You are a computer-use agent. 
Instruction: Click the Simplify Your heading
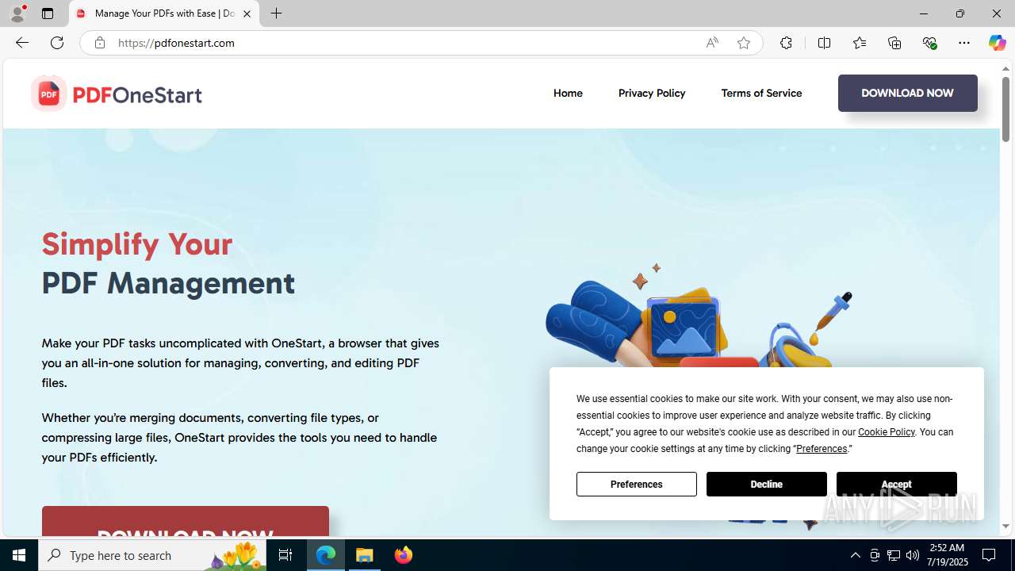pyautogui.click(x=137, y=244)
